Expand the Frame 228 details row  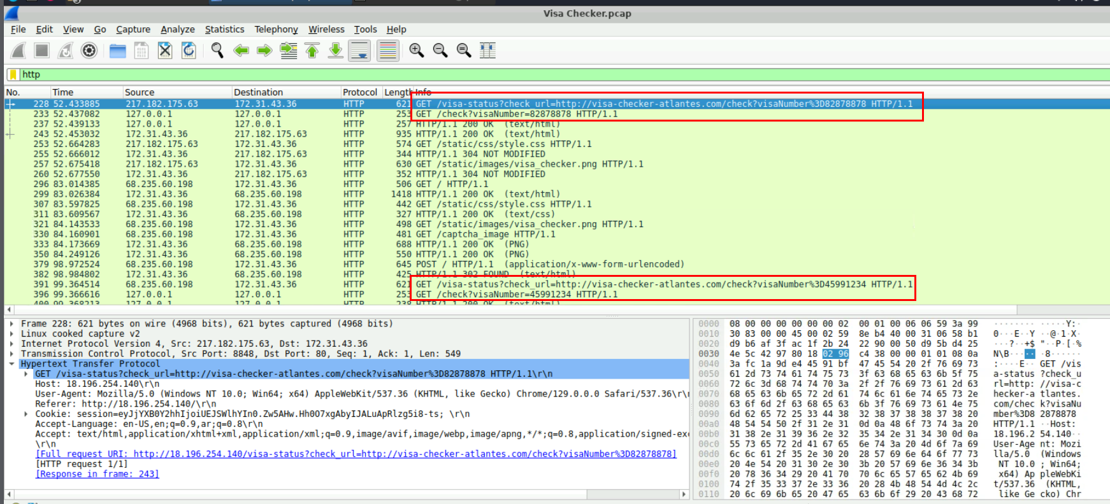click(x=12, y=324)
